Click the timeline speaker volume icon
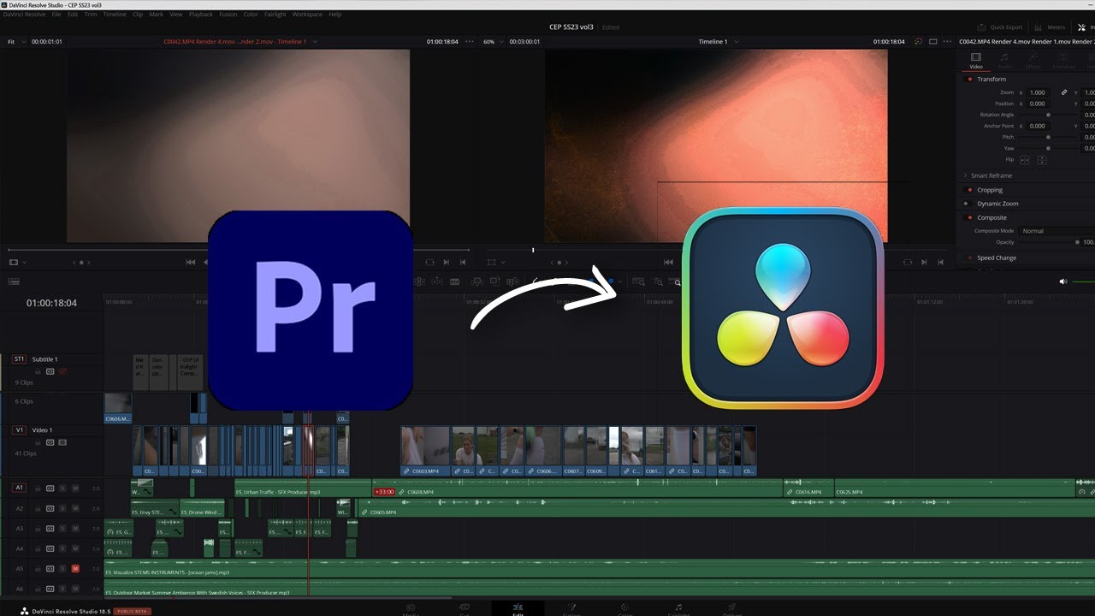 pos(1063,281)
